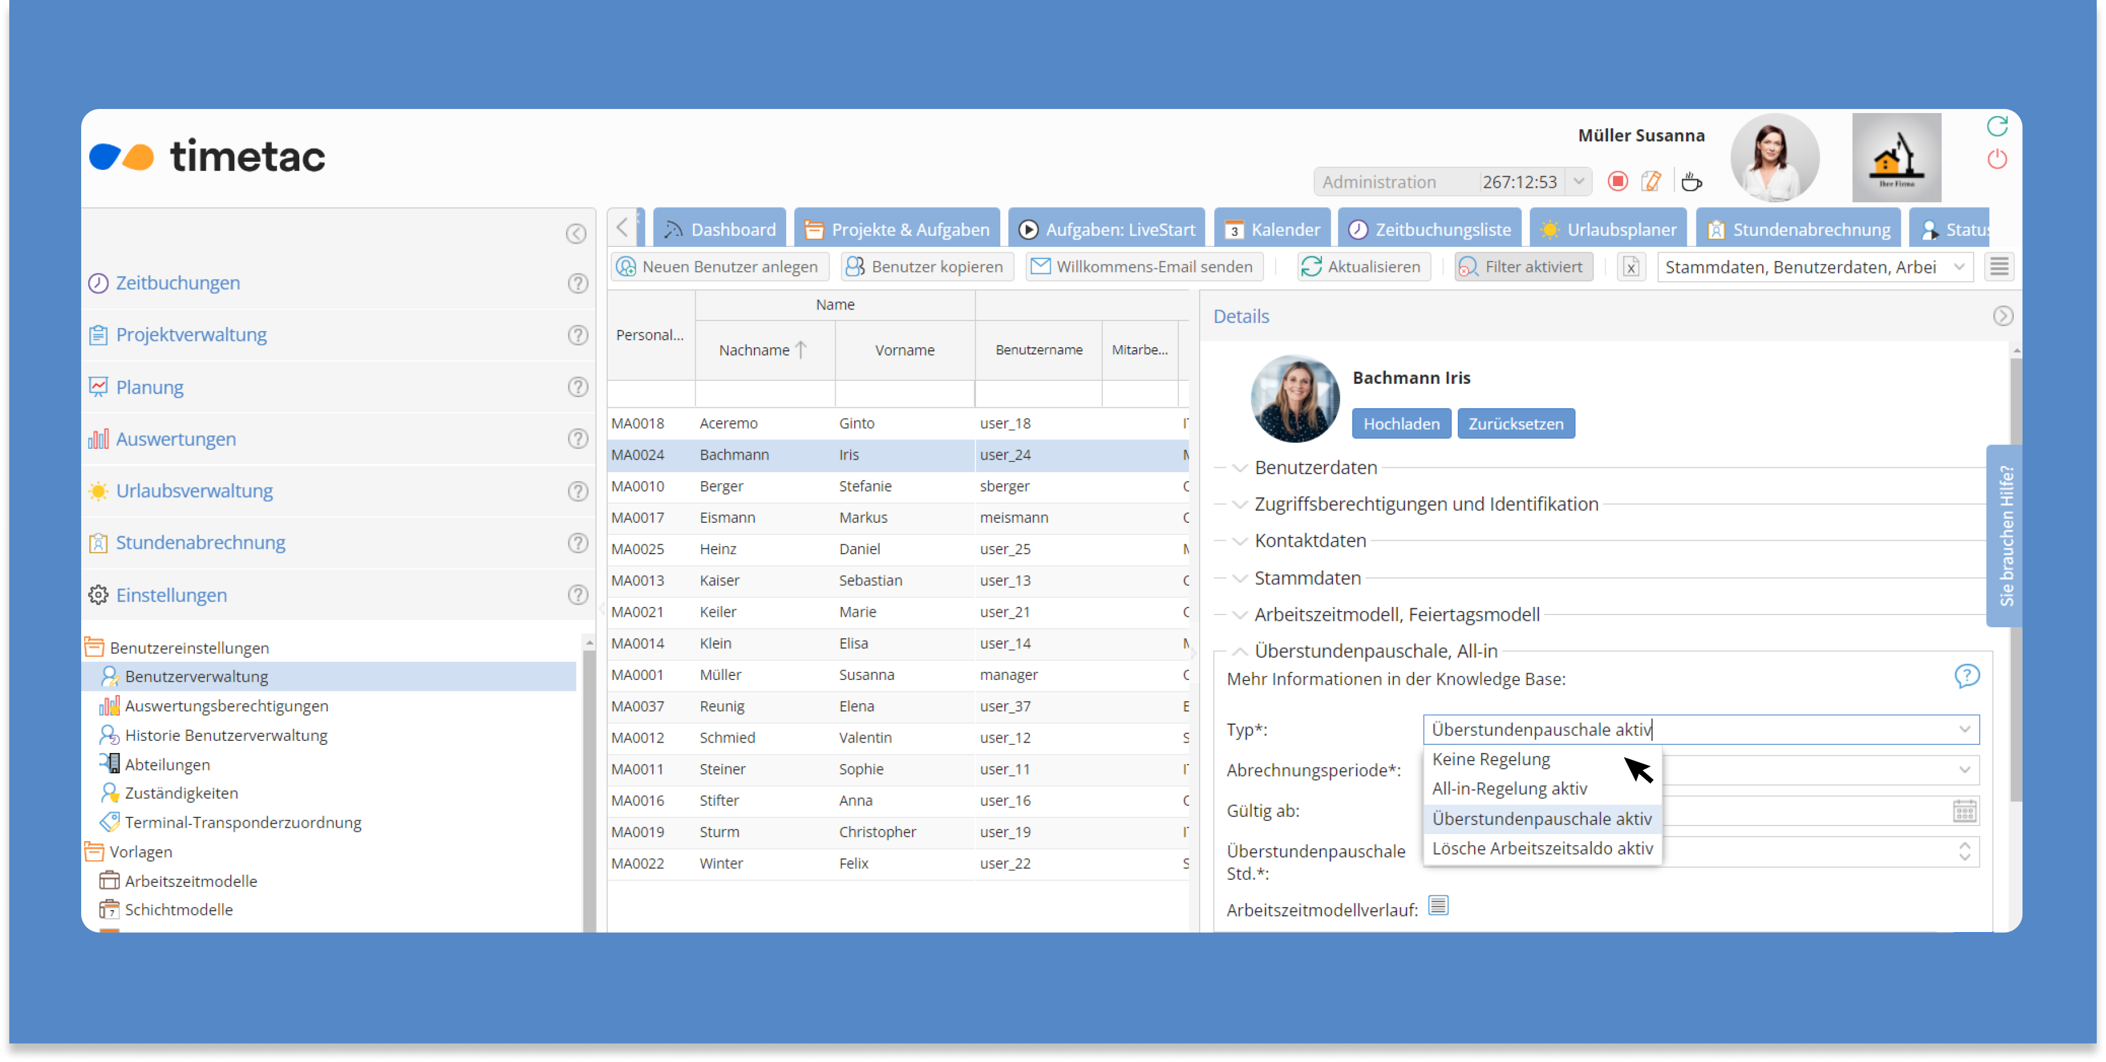
Task: Click the red stop time tracking icon
Action: click(x=1617, y=181)
